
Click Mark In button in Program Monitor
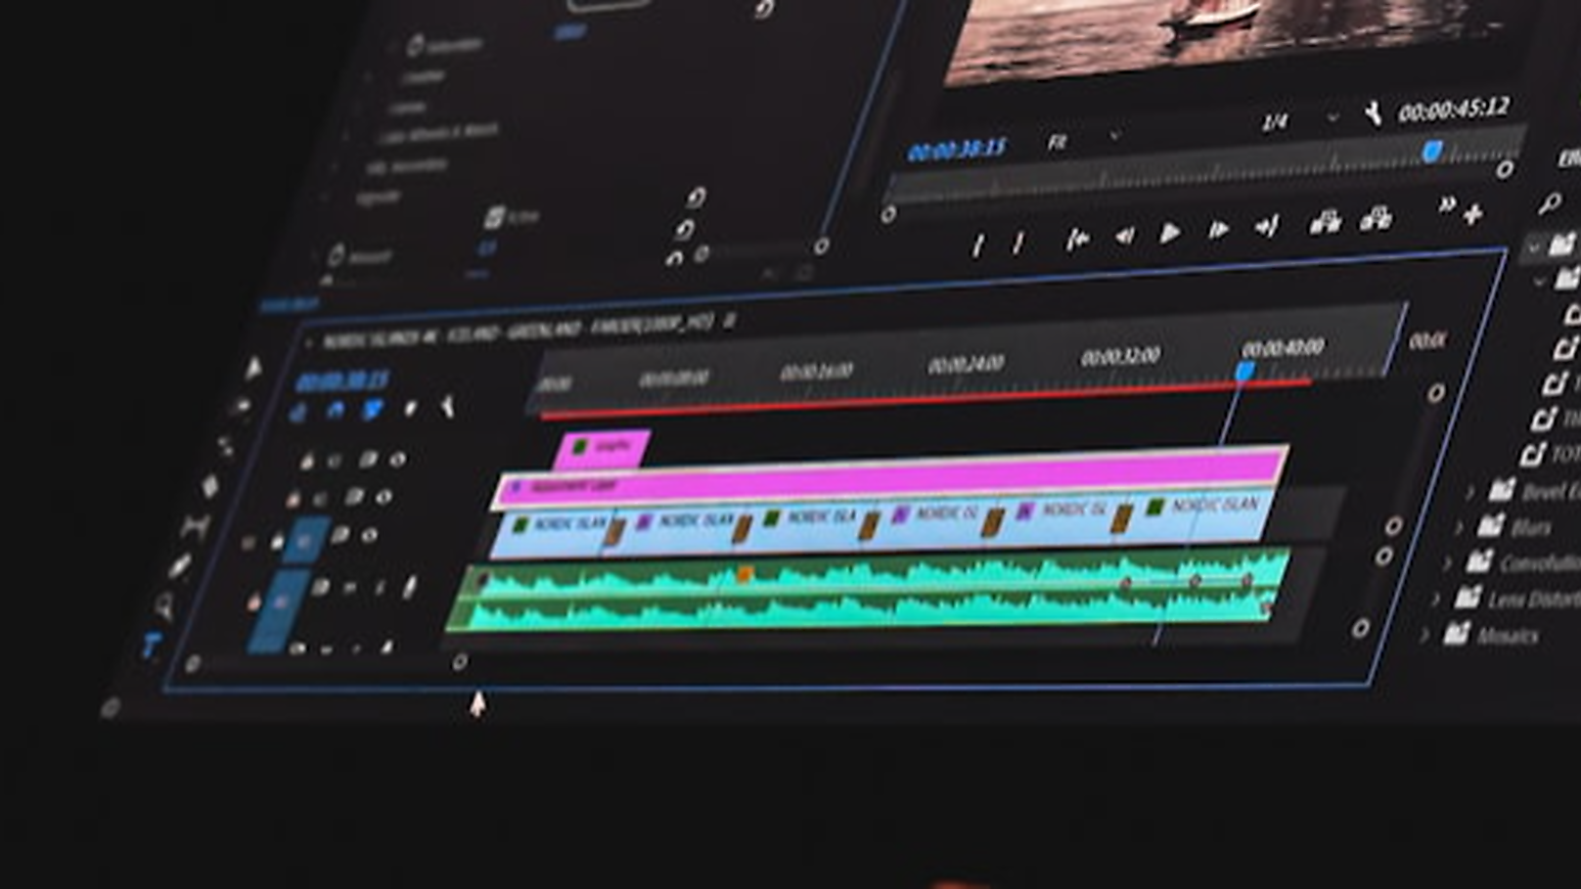coord(977,244)
